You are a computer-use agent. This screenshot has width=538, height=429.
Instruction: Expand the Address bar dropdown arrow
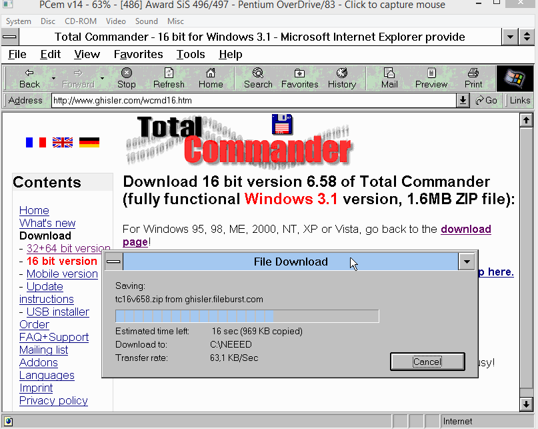pos(463,100)
